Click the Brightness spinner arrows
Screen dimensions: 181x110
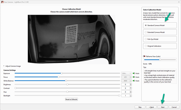point(131,85)
